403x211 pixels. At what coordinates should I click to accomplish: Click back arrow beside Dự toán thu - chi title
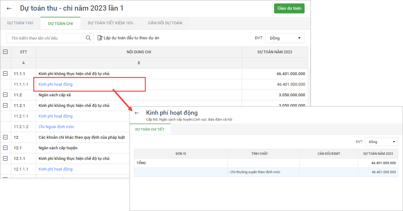pyautogui.click(x=9, y=8)
